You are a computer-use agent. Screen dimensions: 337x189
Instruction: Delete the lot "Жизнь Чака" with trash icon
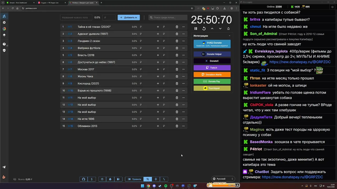[177, 76]
